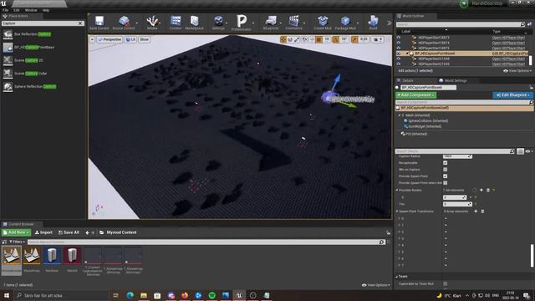Click Details property matrix grid icon
Image resolution: width=535 pixels, height=301 pixels.
[x=520, y=151]
